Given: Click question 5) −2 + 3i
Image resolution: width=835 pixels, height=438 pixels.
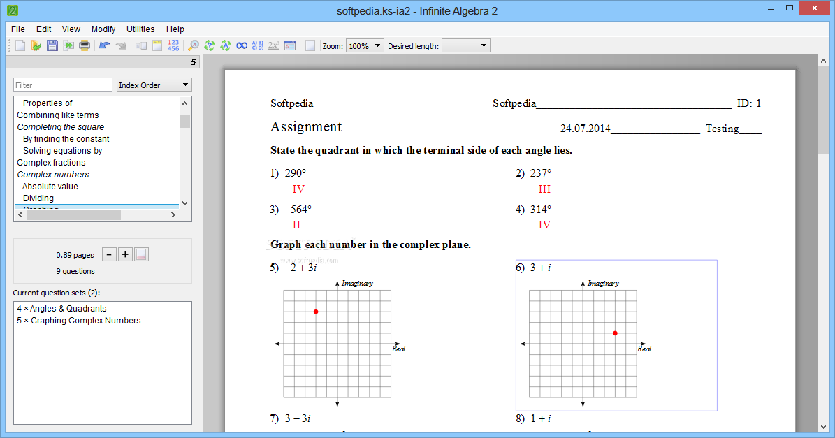Looking at the screenshot, I should (x=293, y=268).
